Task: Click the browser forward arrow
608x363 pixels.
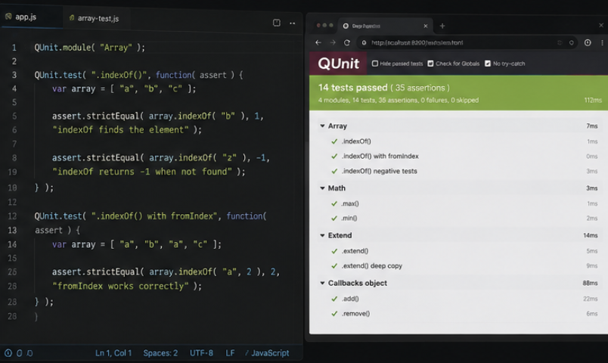Action: tap(333, 42)
